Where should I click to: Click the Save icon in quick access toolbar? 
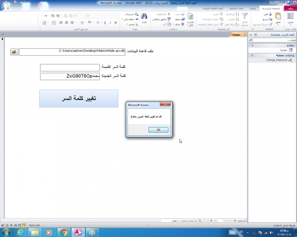click(288, 3)
